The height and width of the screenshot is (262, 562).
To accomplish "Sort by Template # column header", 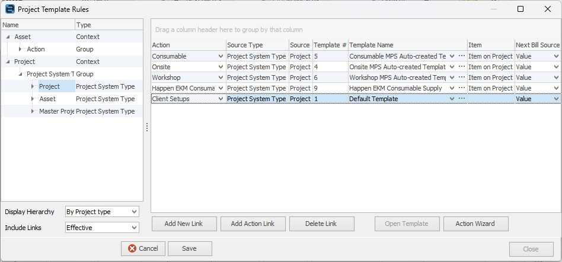I will tap(330, 45).
